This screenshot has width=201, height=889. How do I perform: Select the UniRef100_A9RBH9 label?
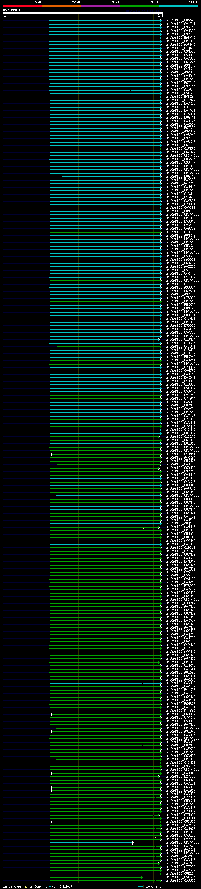coord(180,132)
